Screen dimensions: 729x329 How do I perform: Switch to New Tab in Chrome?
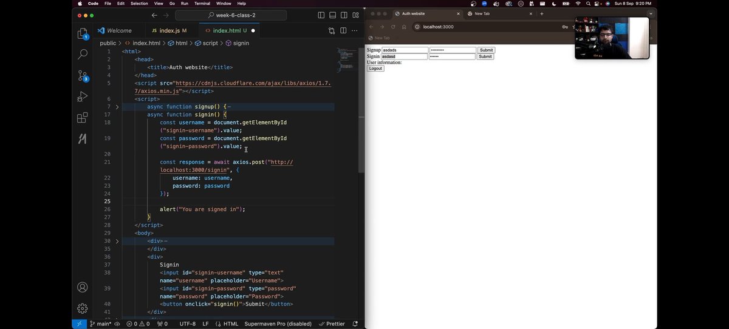coord(501,13)
